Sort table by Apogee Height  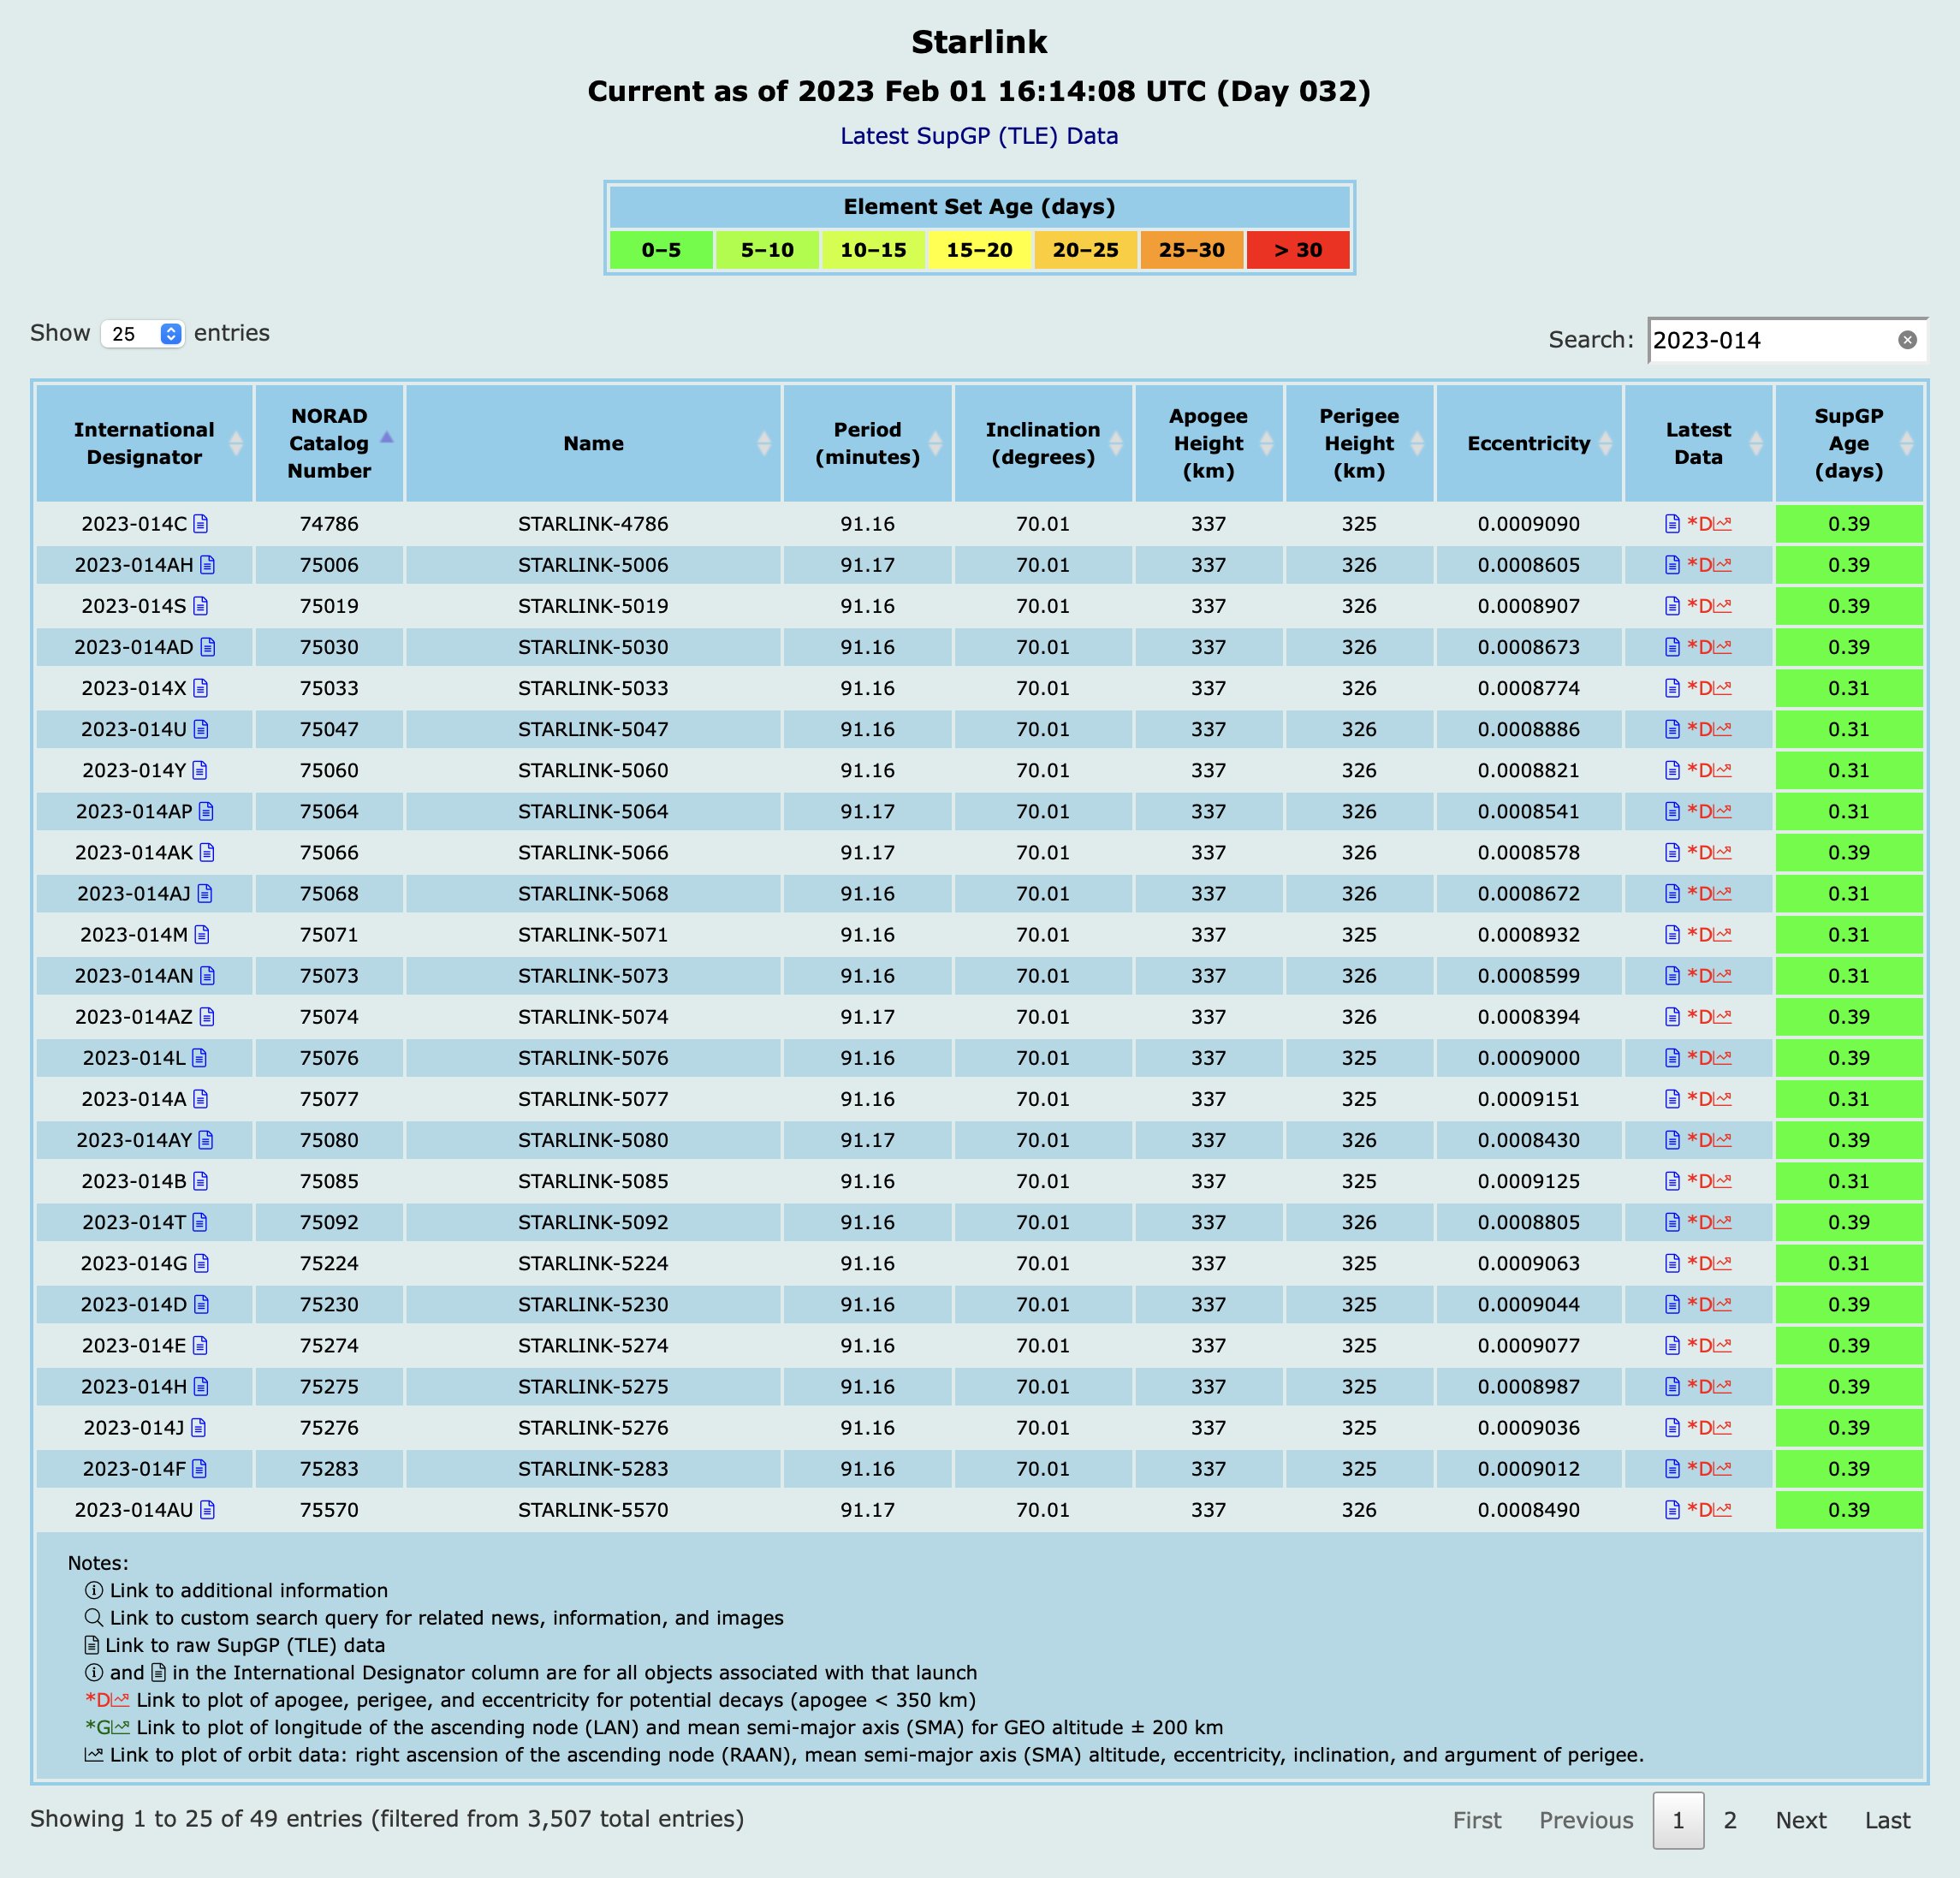pyautogui.click(x=1208, y=443)
